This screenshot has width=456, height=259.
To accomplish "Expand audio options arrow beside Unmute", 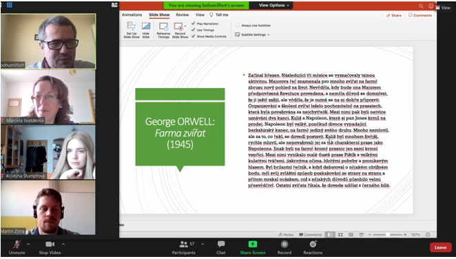I will coord(28,244).
